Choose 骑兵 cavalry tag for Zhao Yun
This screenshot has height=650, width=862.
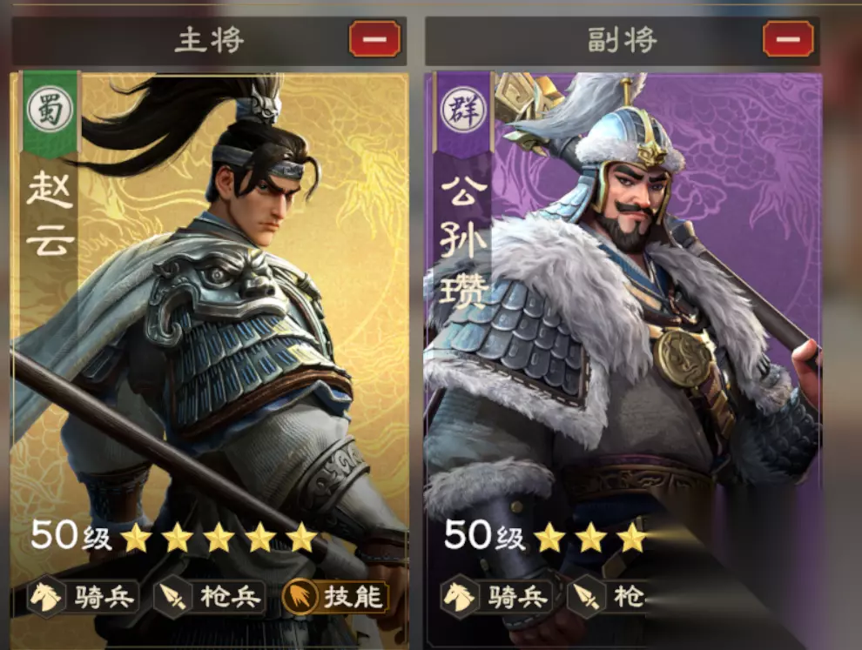[x=84, y=597]
